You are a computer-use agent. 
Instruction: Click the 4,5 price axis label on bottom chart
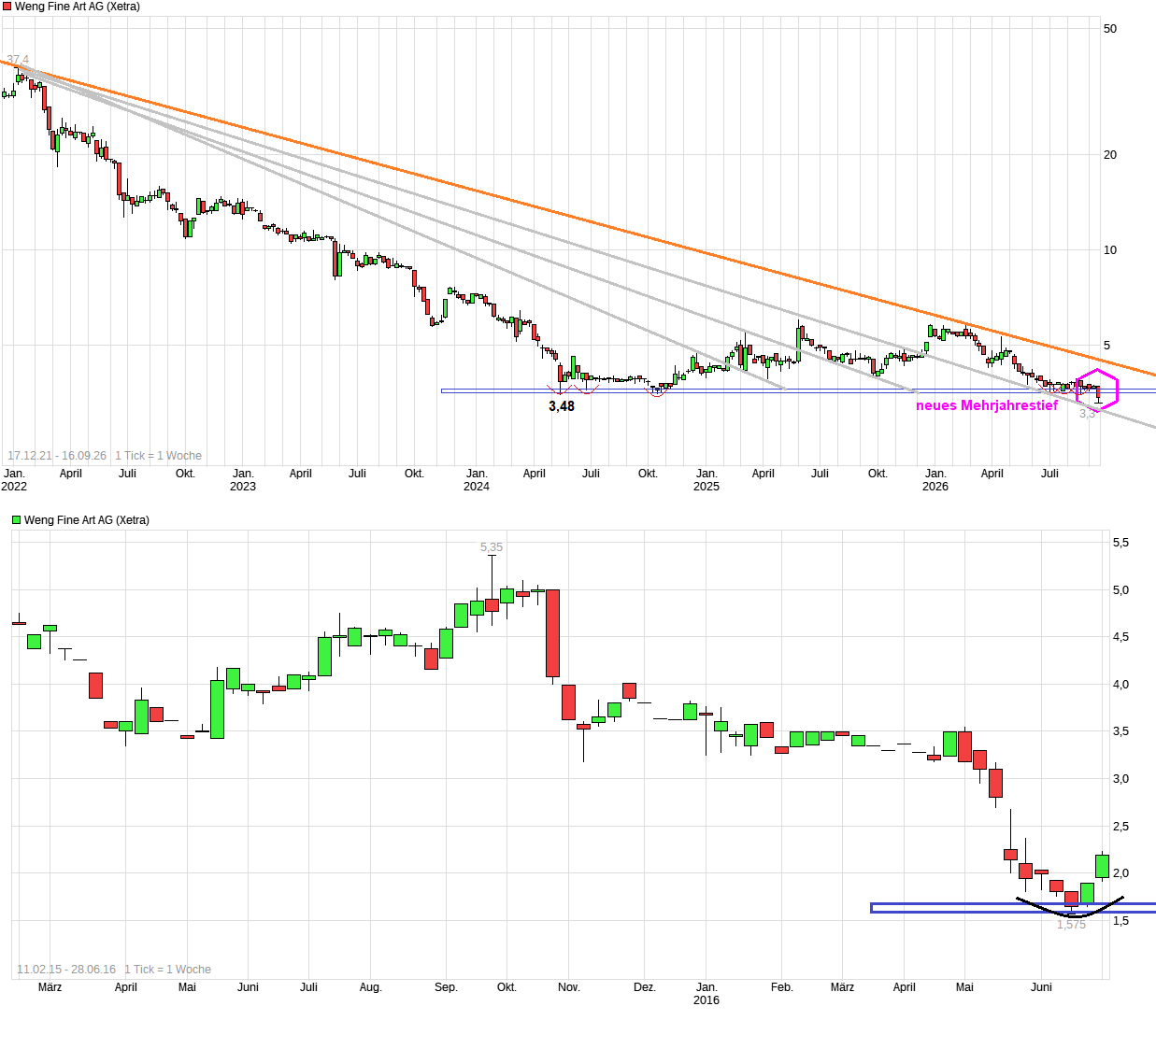coord(1120,637)
